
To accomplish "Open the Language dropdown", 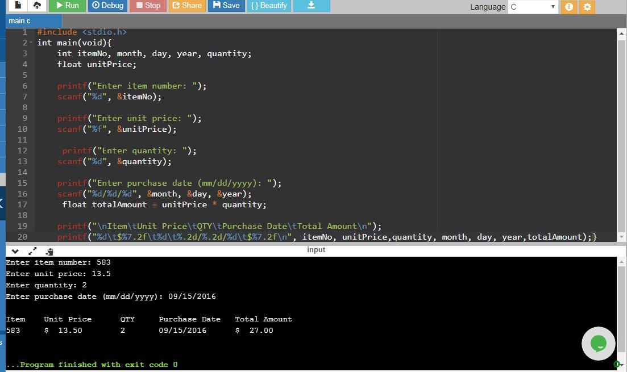I will tap(533, 7).
